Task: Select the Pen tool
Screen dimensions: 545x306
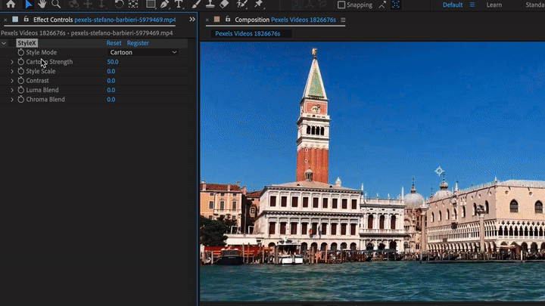Action: (164, 5)
